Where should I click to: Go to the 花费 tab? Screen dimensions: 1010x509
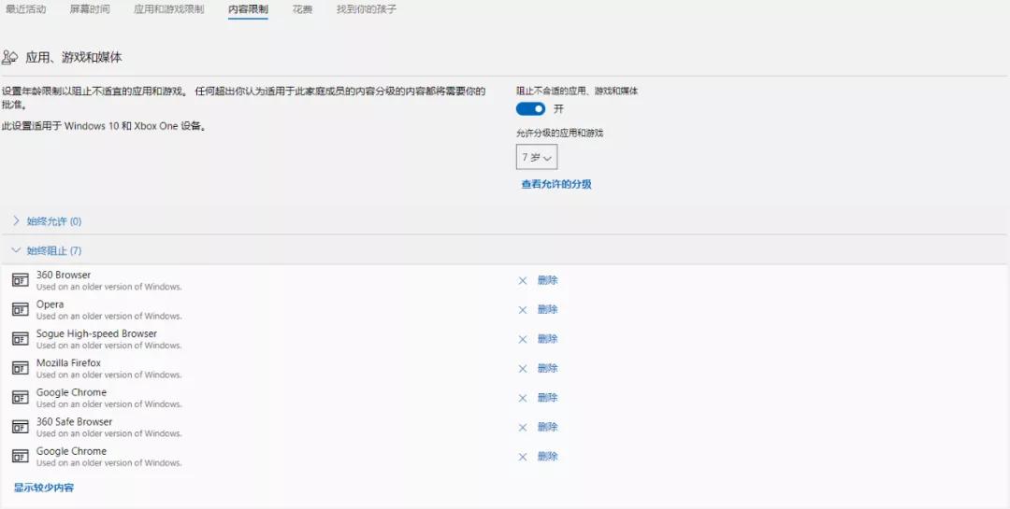[302, 9]
